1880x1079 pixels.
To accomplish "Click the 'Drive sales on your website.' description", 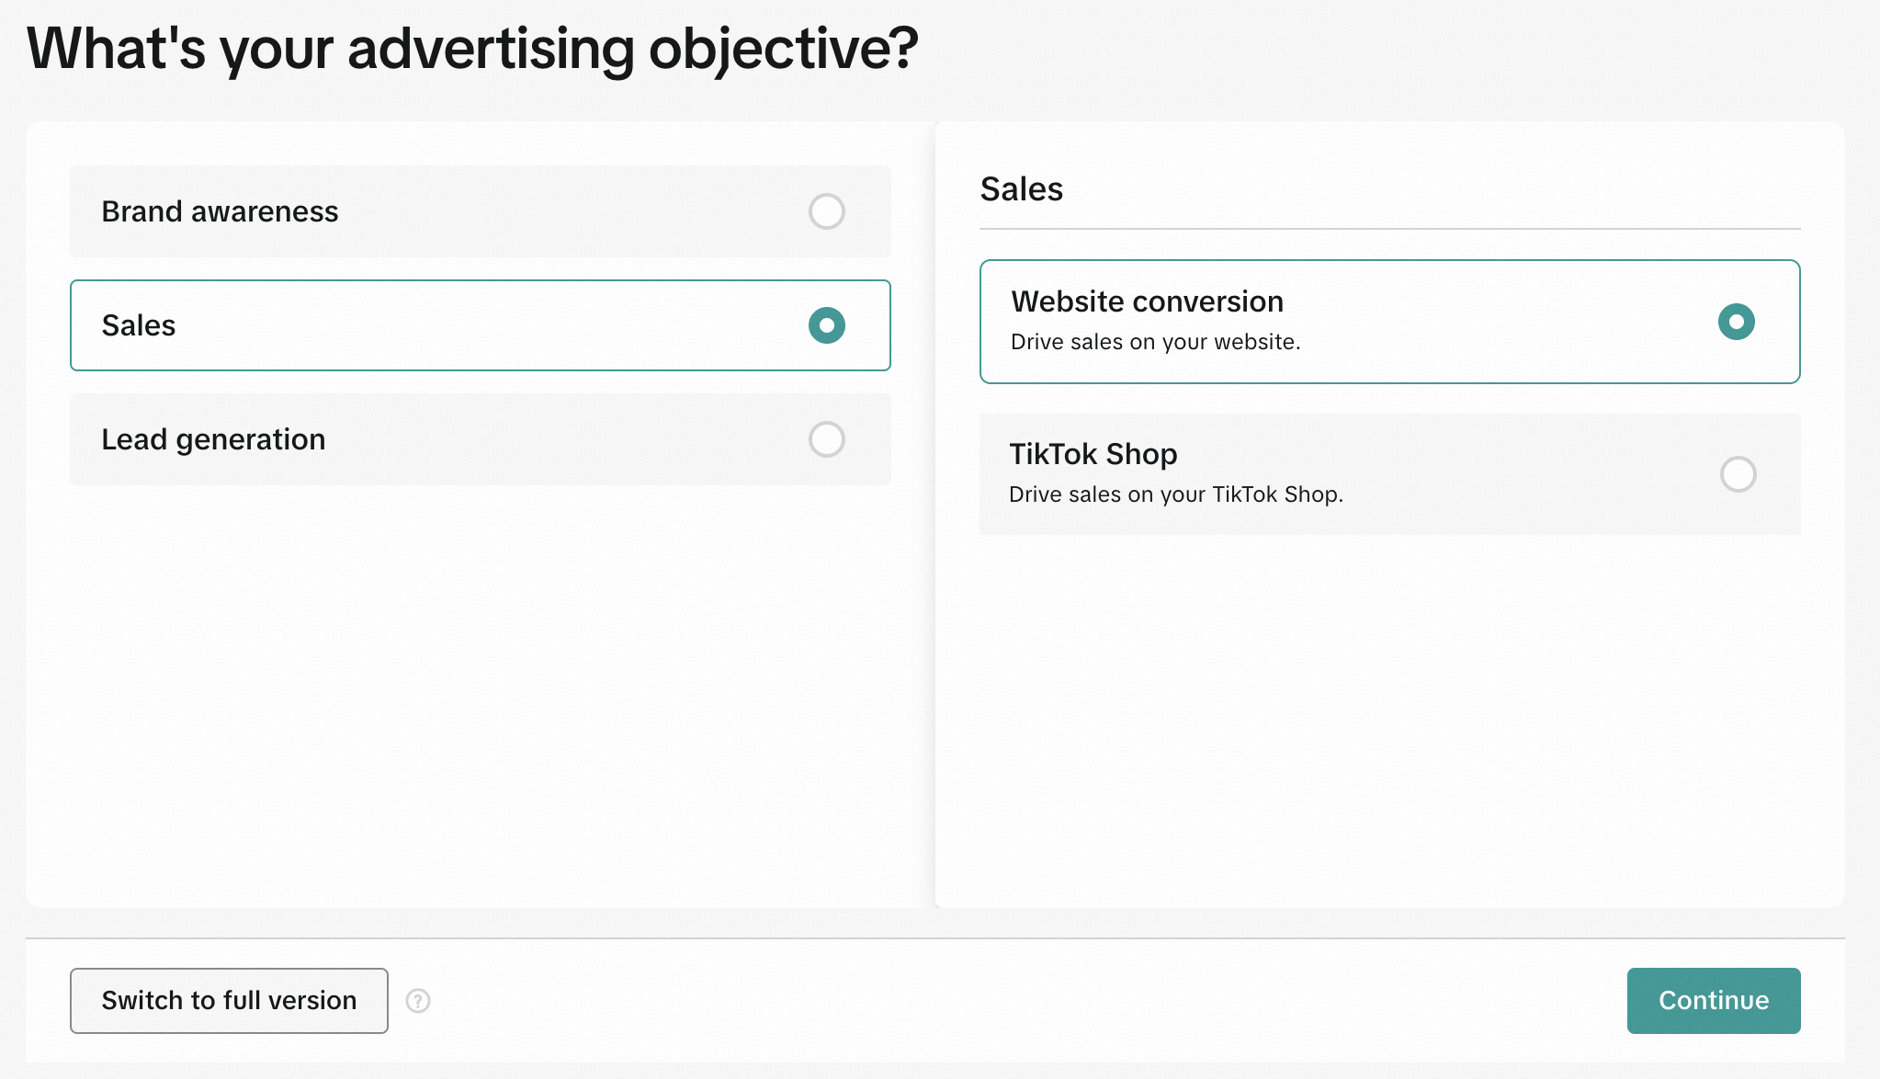I will (1155, 342).
